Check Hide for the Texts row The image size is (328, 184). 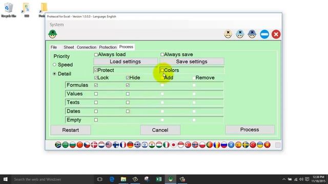pyautogui.click(x=128, y=102)
